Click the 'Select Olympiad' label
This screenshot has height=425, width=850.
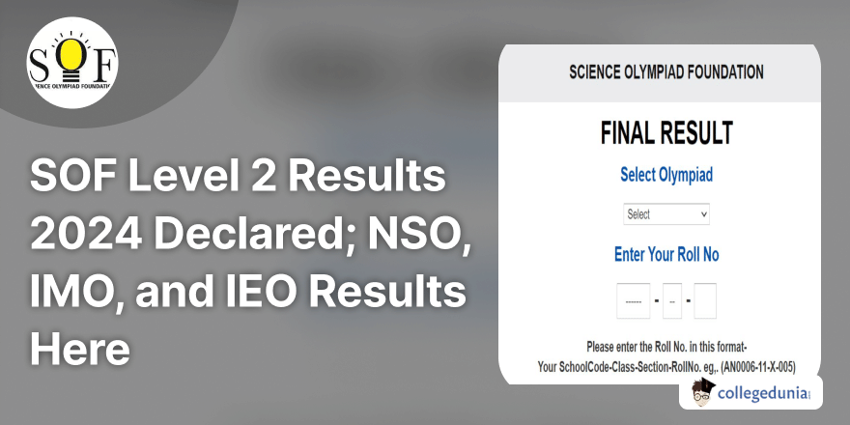(666, 175)
